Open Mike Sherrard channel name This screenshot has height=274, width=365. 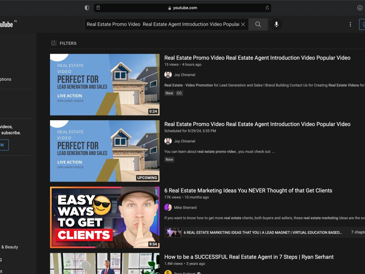point(185,208)
